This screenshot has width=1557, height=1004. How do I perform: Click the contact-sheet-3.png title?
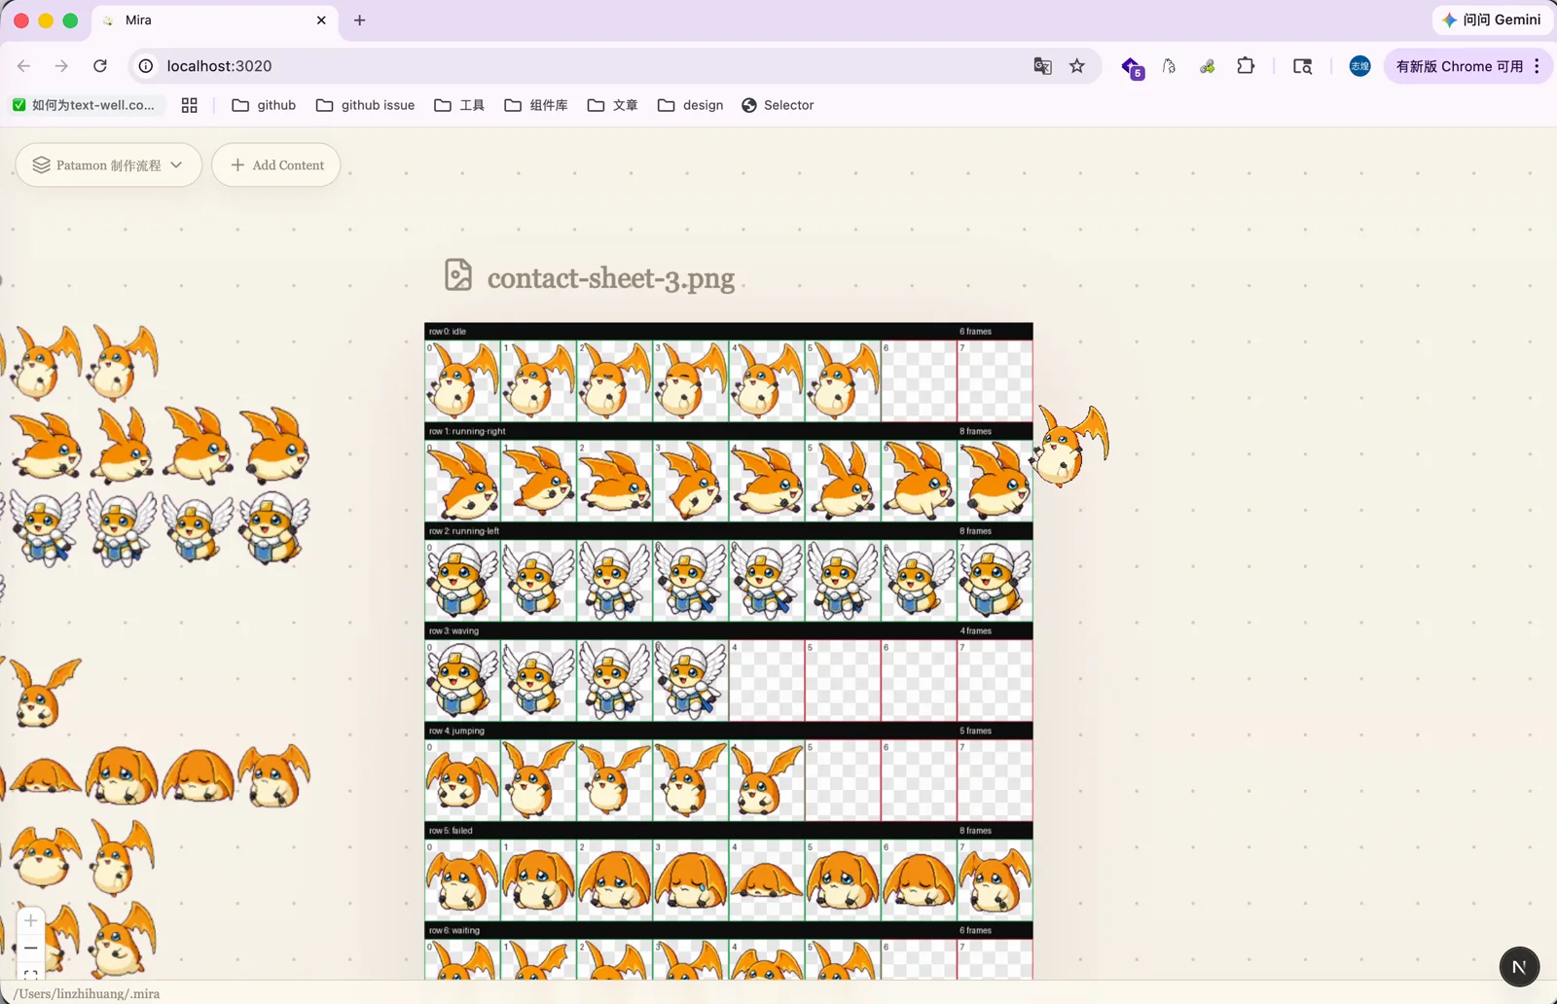click(611, 278)
